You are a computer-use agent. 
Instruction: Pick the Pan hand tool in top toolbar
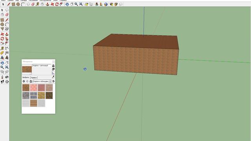72,4
